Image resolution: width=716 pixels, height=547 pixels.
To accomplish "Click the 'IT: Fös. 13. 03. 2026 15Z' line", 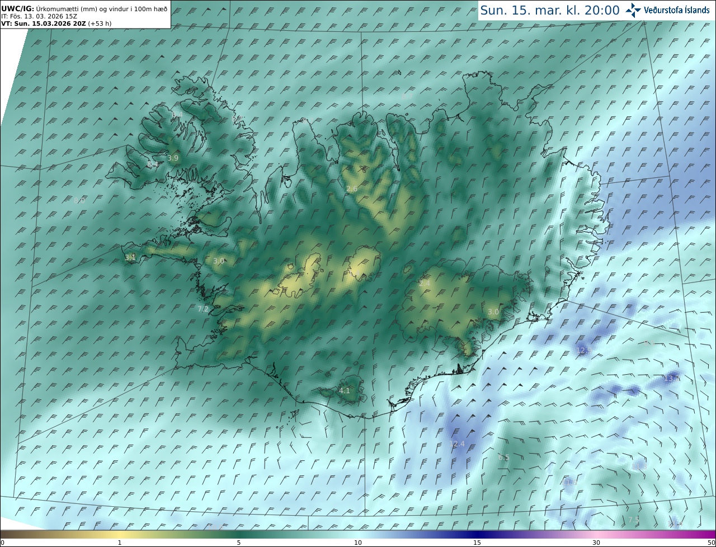I will [39, 16].
